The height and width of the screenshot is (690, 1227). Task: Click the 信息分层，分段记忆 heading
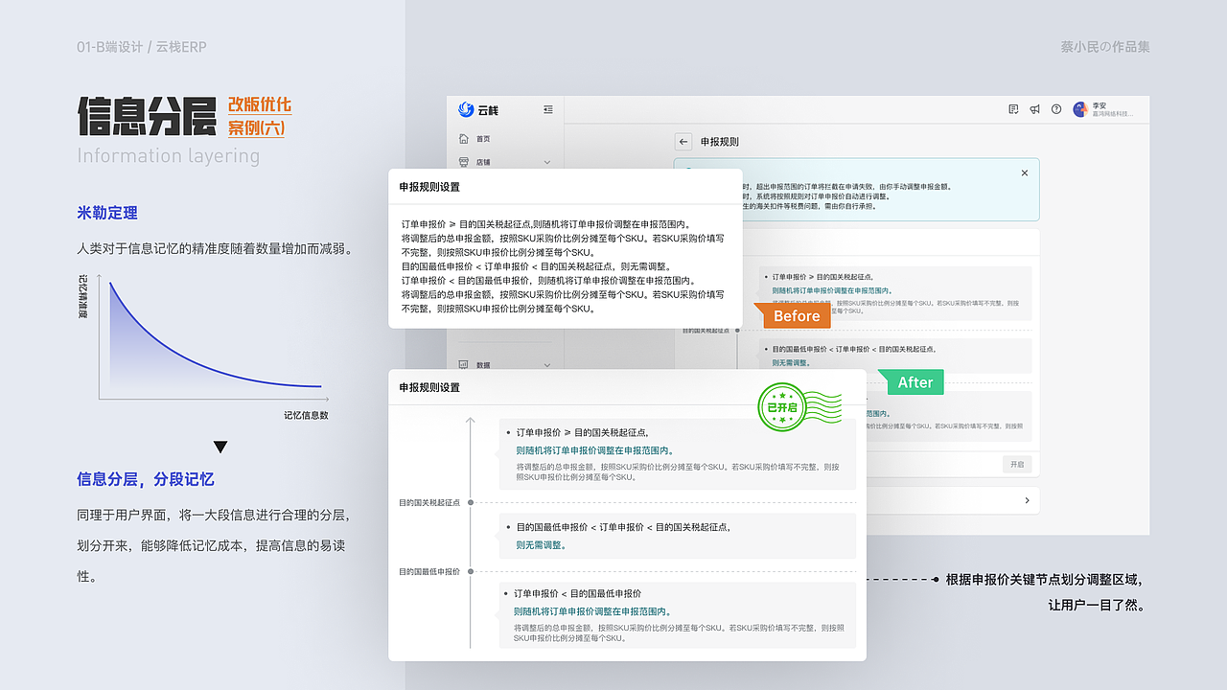tap(146, 479)
